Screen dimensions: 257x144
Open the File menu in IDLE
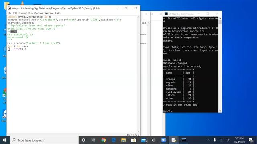[x=9, y=13]
